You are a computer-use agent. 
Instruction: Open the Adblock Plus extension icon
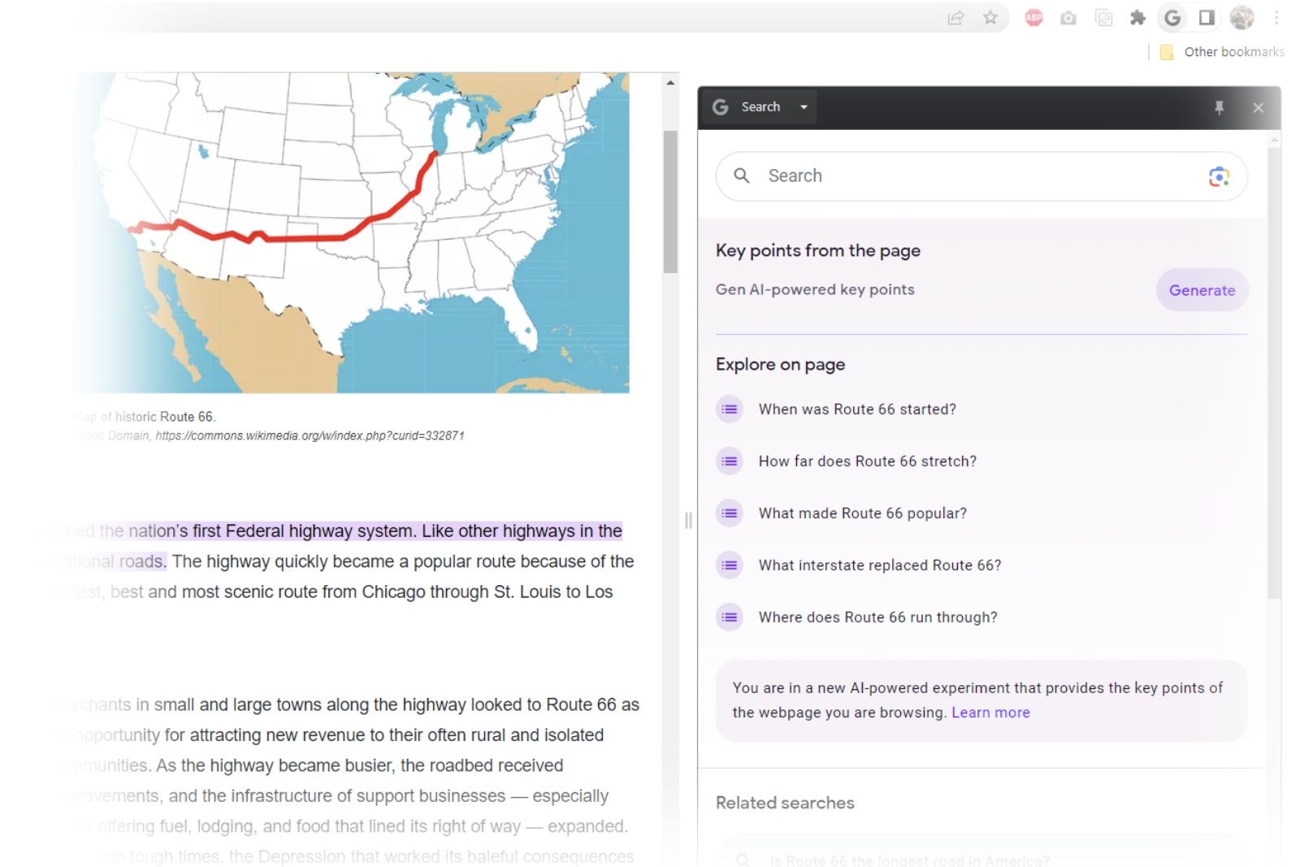coord(1033,18)
